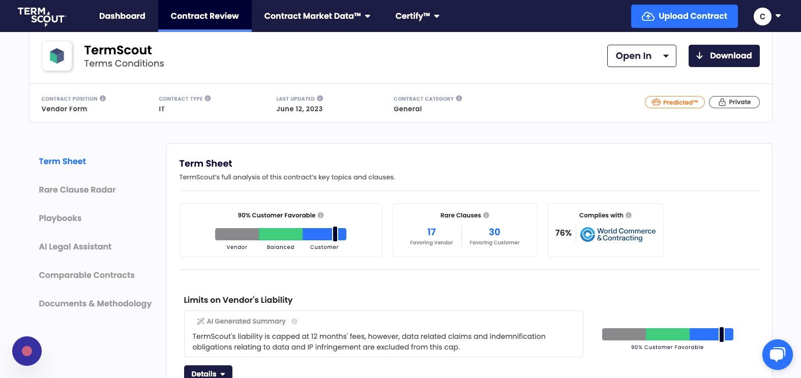This screenshot has width=801, height=378.
Task: Click info icon beside AI Generated Summary
Action: pyautogui.click(x=294, y=322)
